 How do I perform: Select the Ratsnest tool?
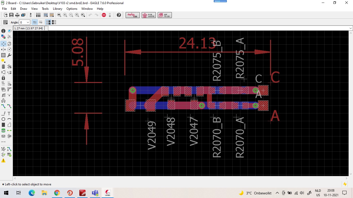3,149
